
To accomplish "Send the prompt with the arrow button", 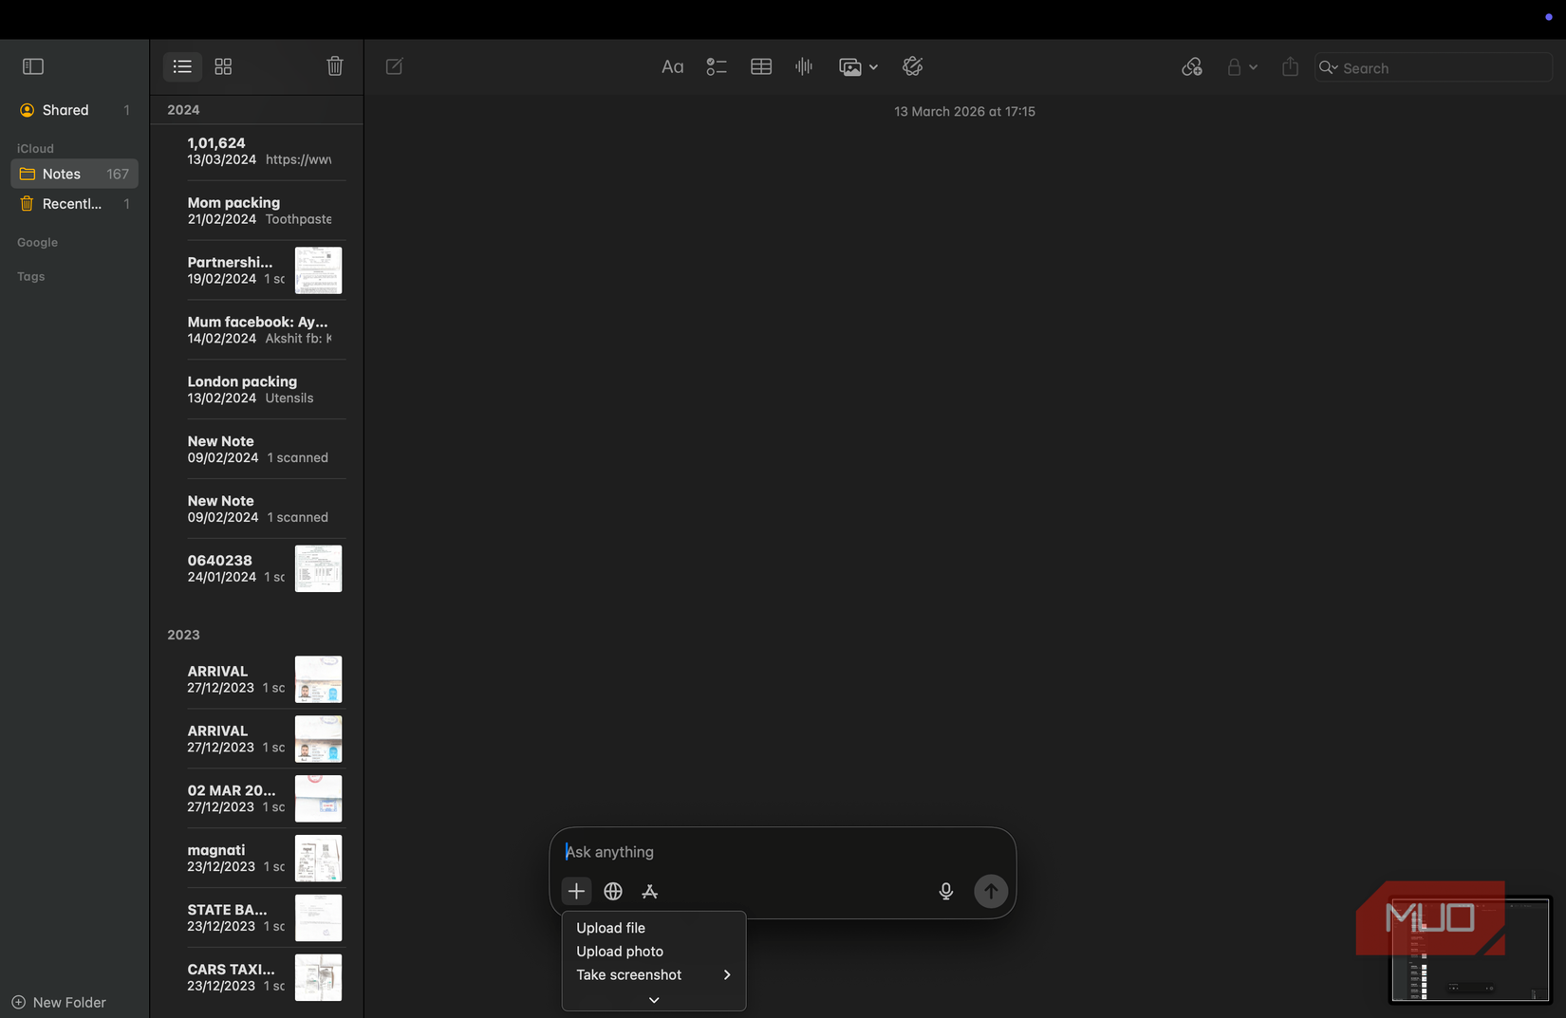I will click(x=990, y=891).
